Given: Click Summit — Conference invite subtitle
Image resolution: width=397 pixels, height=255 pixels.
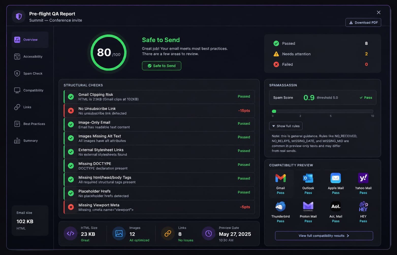Looking at the screenshot, I should tap(56, 20).
